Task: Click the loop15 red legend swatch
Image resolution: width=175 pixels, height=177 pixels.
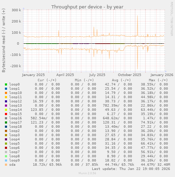Action: [6, 114]
